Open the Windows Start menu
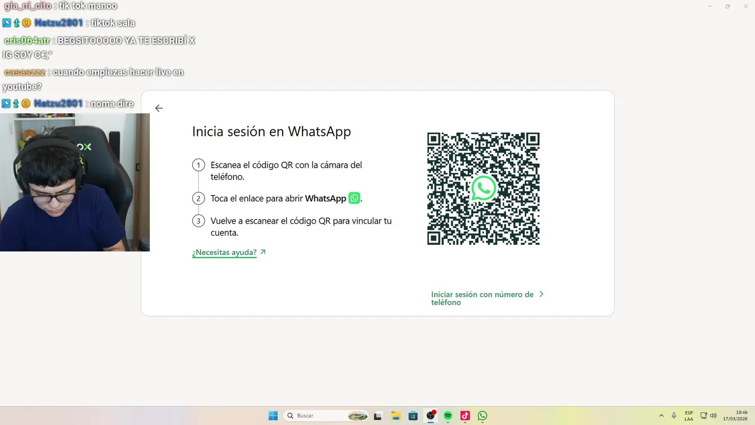This screenshot has height=425, width=755. click(273, 416)
